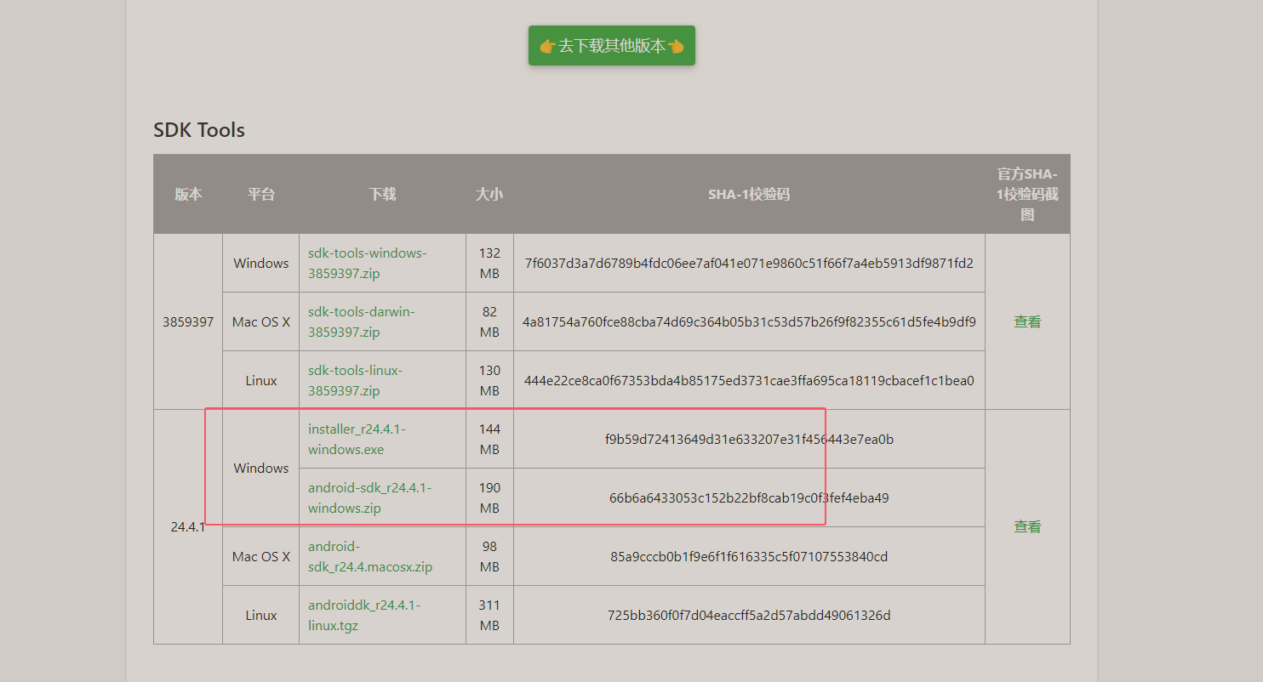The width and height of the screenshot is (1263, 682).
Task: Click the green 去下载其他版本 button
Action: (612, 45)
